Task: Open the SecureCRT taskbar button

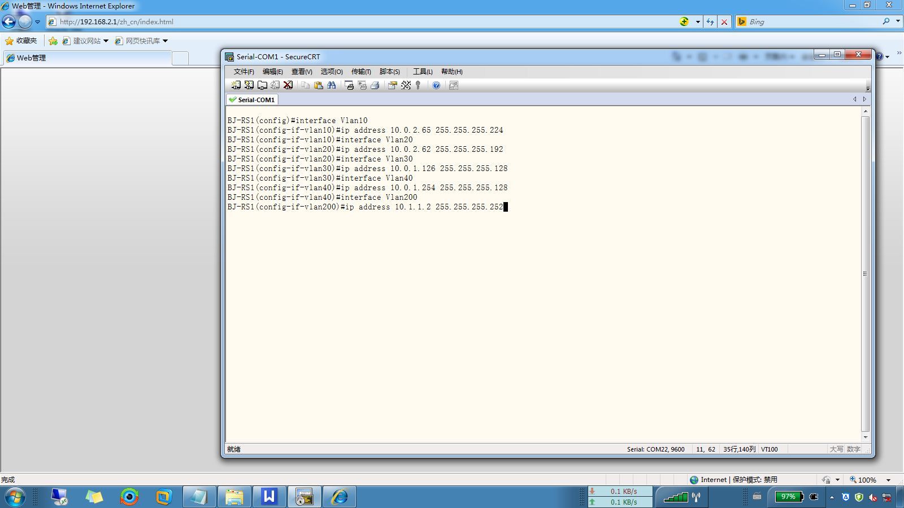Action: [x=304, y=497]
